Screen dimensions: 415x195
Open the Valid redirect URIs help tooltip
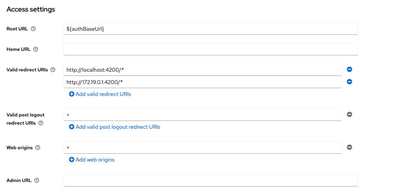pos(53,70)
